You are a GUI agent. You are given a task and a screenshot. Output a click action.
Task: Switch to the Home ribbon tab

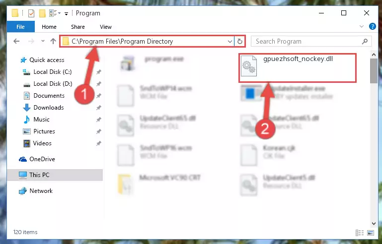tap(49, 27)
